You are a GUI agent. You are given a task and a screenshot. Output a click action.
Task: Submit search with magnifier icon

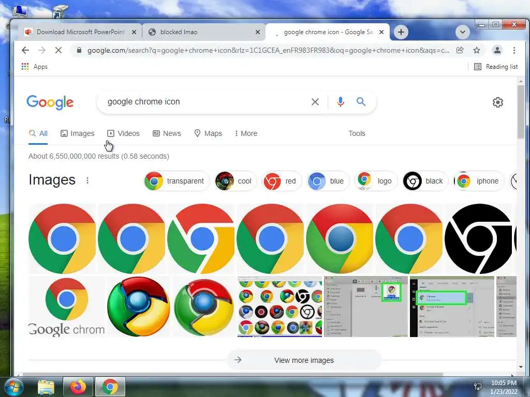pos(361,102)
